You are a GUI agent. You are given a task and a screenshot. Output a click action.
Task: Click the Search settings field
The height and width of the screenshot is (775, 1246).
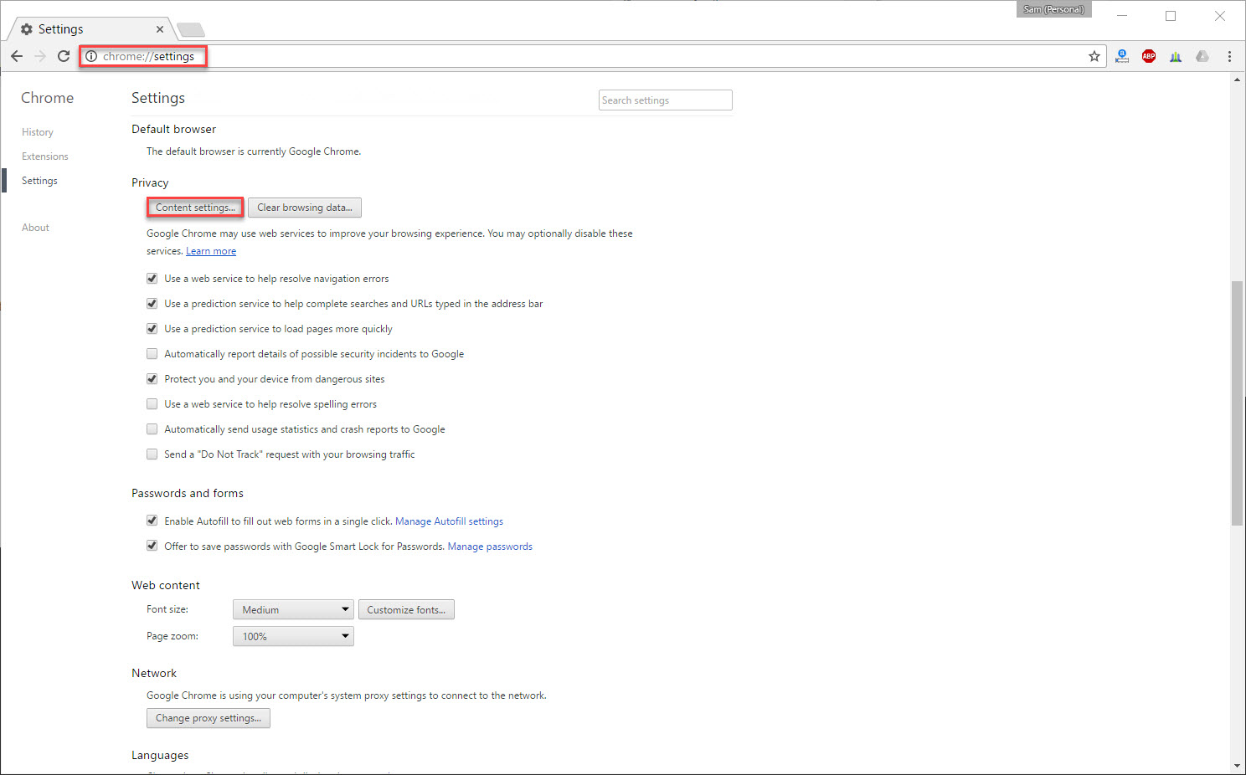point(666,100)
